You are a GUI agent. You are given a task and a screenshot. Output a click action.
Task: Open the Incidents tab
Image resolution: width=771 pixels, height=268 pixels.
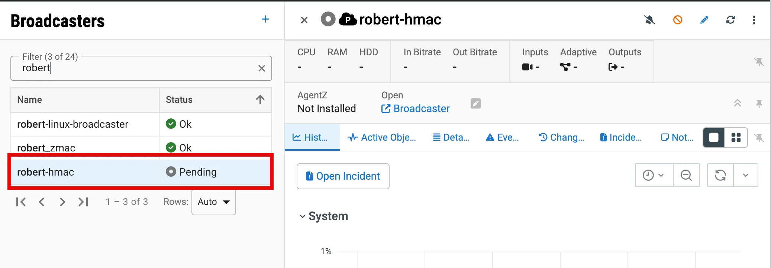[x=621, y=137]
